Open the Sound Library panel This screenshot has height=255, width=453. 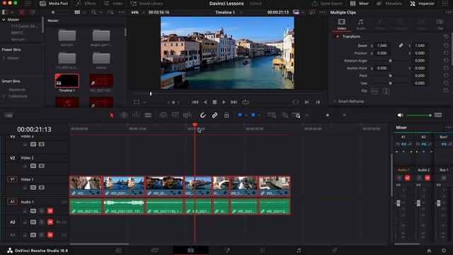(x=147, y=4)
